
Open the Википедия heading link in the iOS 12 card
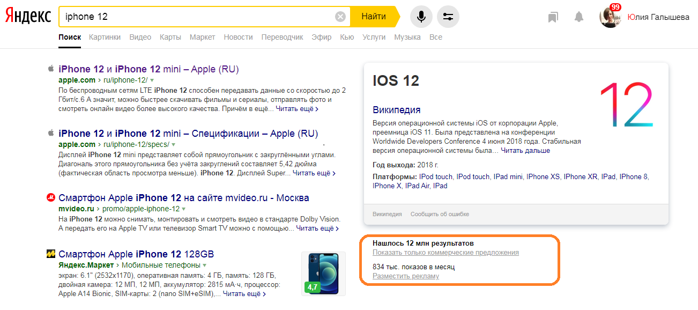pos(397,110)
